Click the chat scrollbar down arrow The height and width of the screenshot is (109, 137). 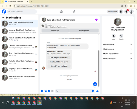click(x=99, y=87)
